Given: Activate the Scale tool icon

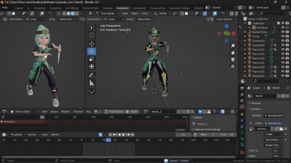Looking at the screenshot, I should [91, 59].
